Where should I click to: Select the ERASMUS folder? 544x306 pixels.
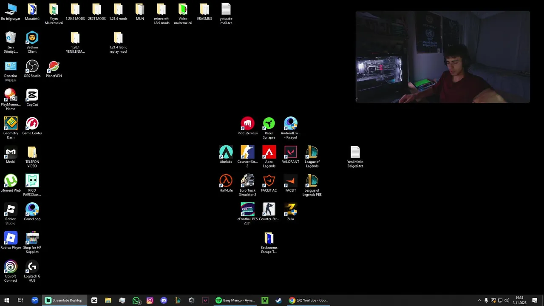tap(204, 12)
